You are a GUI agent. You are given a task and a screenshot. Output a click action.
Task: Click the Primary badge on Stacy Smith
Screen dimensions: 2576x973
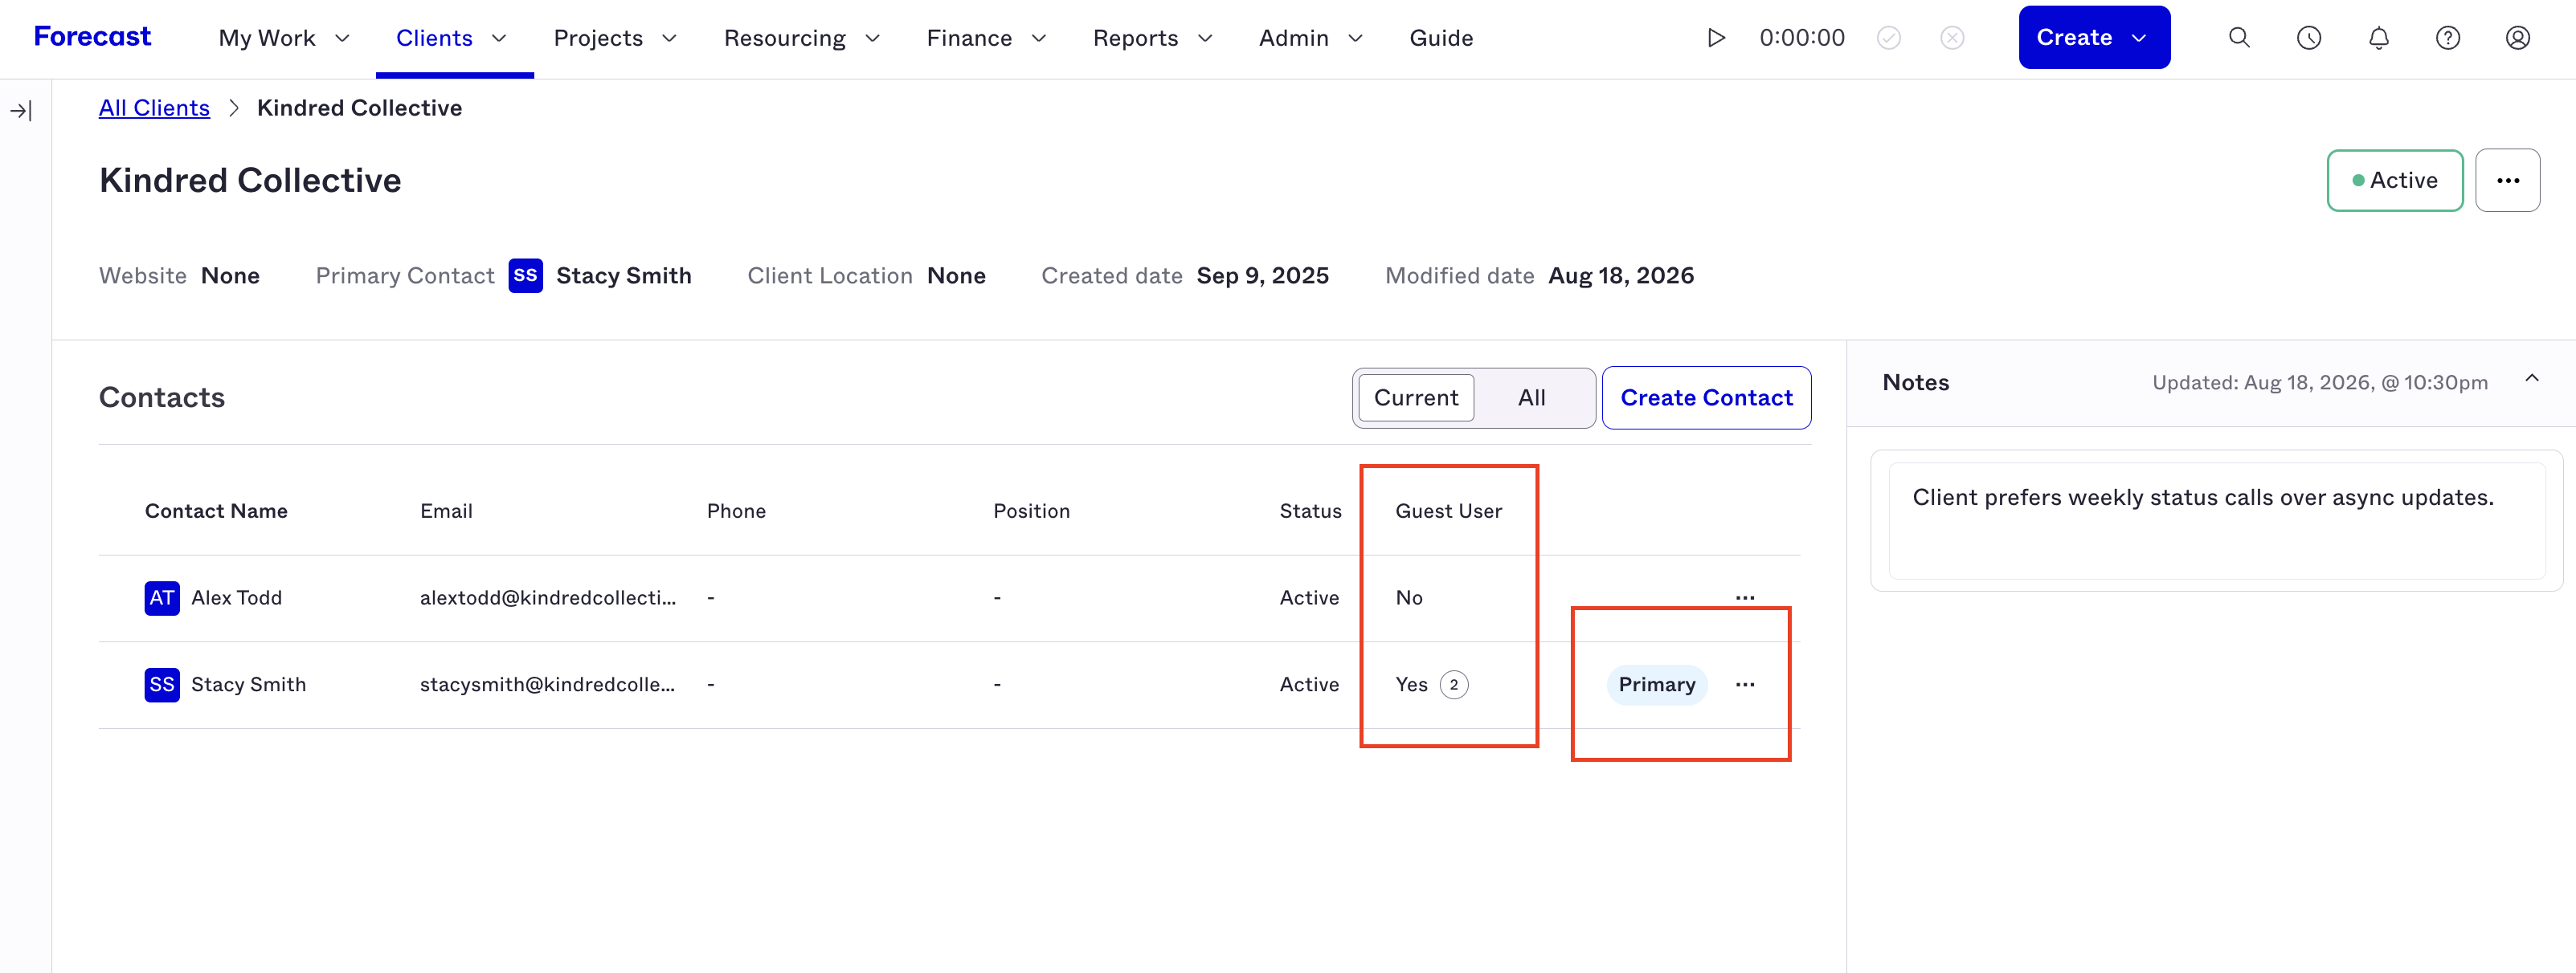(1657, 684)
